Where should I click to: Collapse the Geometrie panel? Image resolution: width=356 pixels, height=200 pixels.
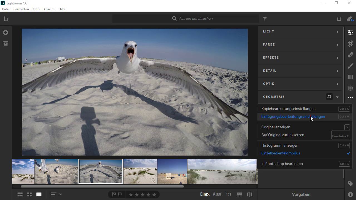click(x=337, y=97)
